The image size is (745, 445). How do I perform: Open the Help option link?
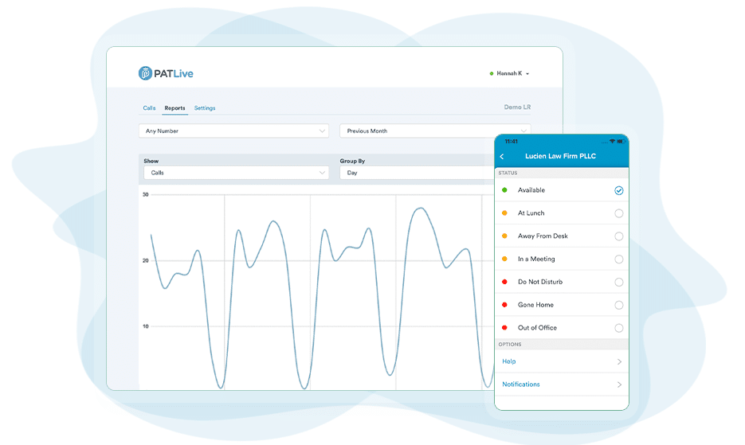pyautogui.click(x=509, y=361)
